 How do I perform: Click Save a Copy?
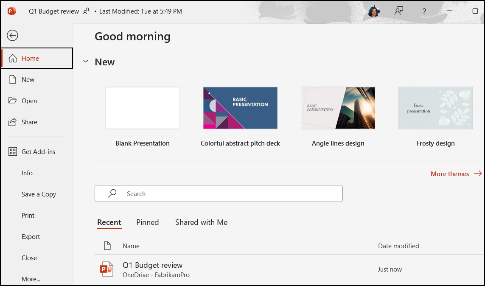pyautogui.click(x=39, y=194)
